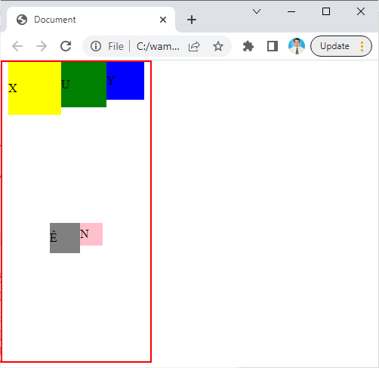
Task: View site information via the info icon
Action: tap(96, 46)
